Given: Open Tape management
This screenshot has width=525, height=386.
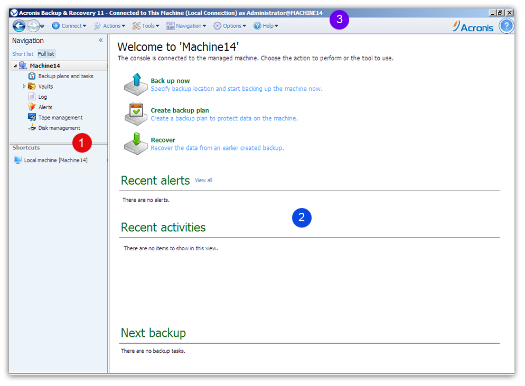Looking at the screenshot, I should click(60, 118).
